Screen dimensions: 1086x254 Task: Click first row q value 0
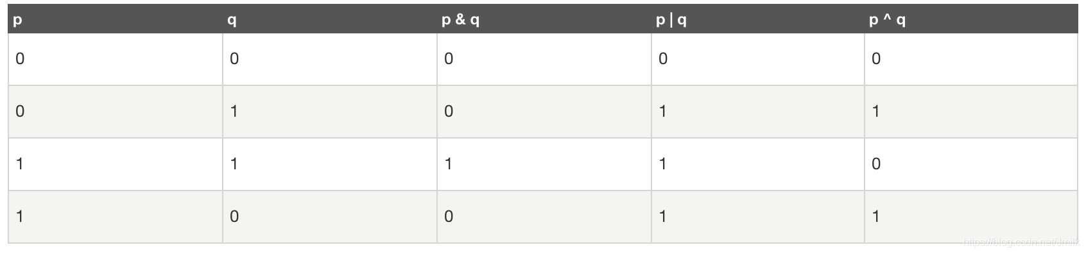click(x=234, y=58)
